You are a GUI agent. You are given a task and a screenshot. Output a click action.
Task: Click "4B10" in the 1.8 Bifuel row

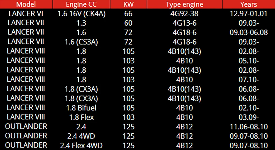pyautogui.click(x=185, y=108)
